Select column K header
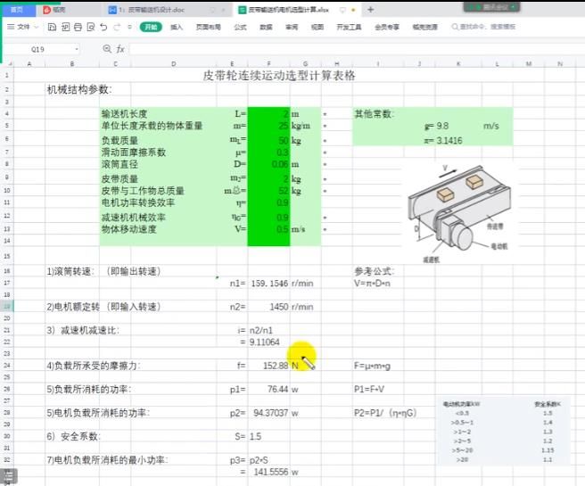585x486 pixels. [458, 64]
